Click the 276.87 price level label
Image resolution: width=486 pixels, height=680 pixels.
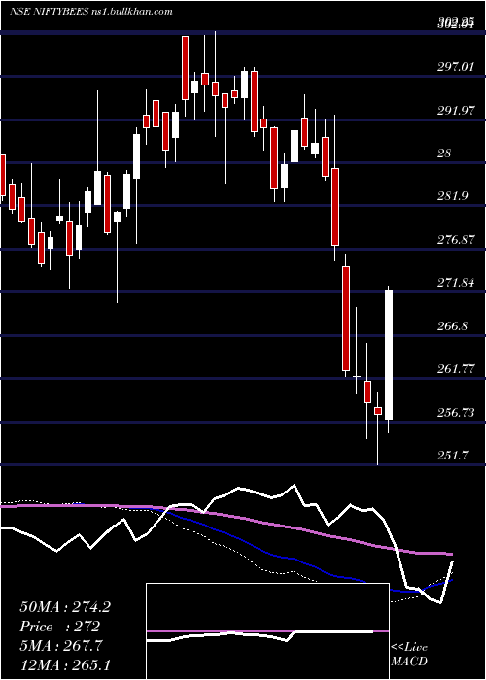pos(456,239)
